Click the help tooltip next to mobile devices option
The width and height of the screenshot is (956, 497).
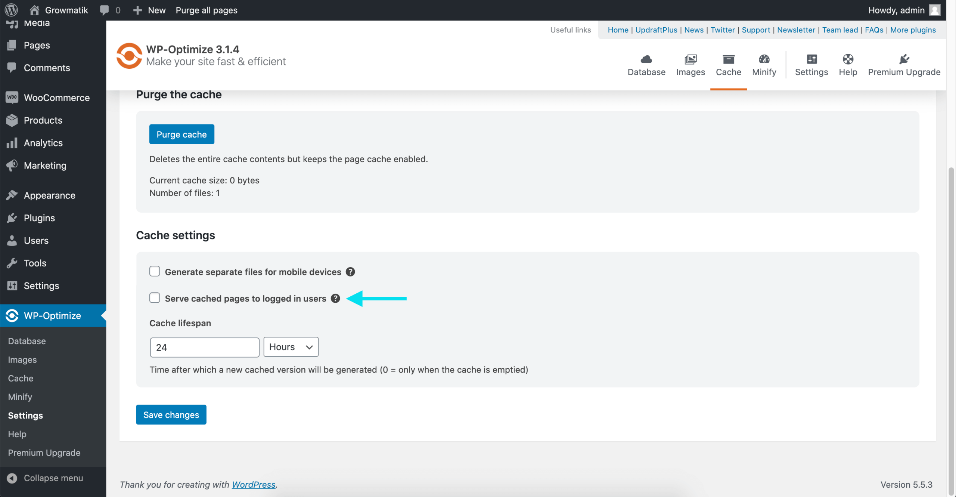click(x=350, y=272)
